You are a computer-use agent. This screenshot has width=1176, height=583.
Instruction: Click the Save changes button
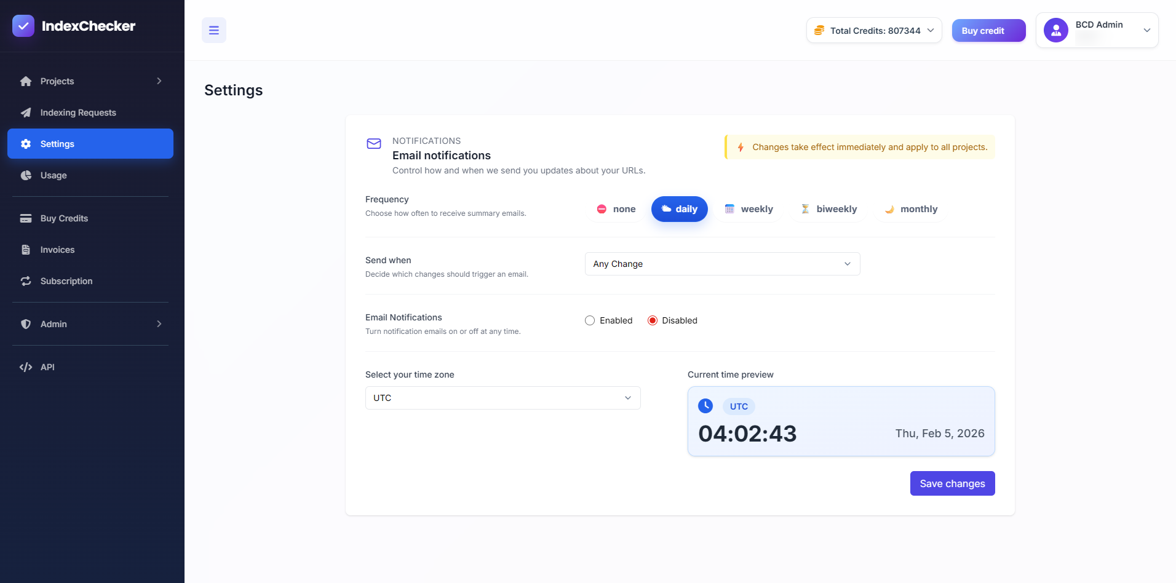(x=952, y=483)
